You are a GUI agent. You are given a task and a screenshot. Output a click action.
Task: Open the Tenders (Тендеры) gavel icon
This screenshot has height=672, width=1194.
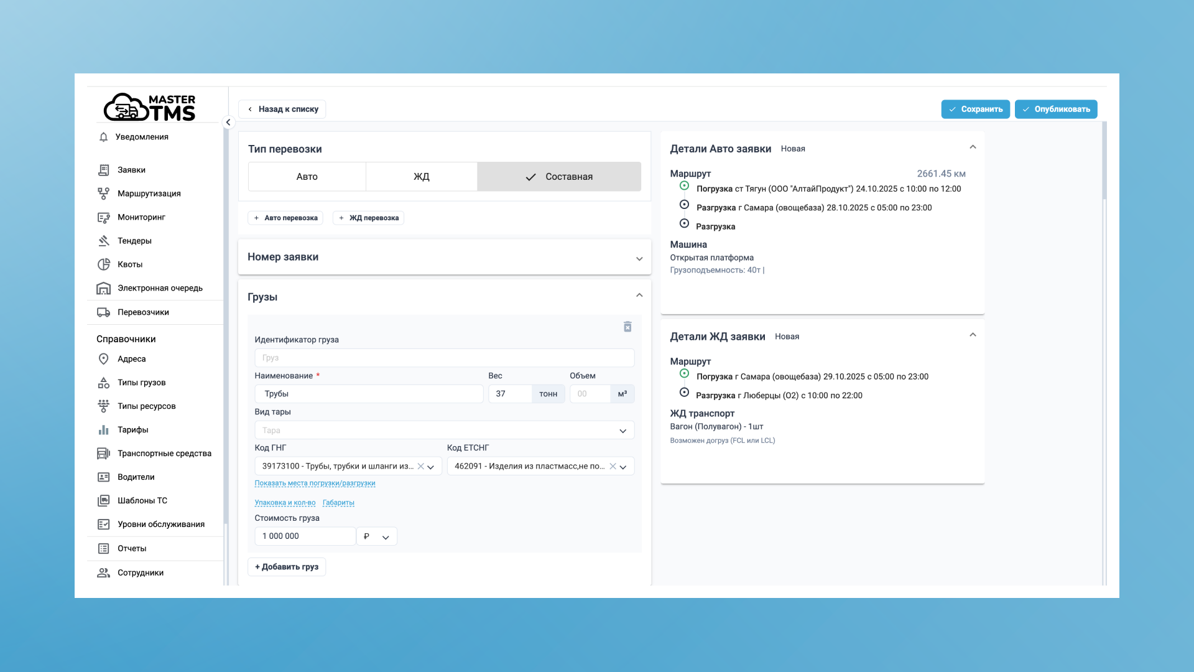click(x=104, y=241)
